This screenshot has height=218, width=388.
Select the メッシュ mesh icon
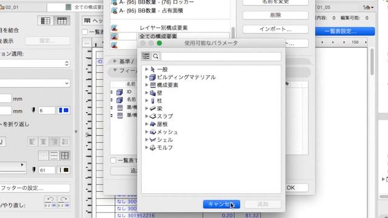coord(153,132)
